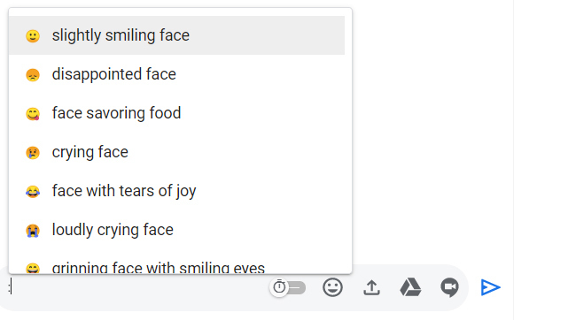The image size is (576, 320).
Task: Add a video meeting icon
Action: pyautogui.click(x=449, y=288)
